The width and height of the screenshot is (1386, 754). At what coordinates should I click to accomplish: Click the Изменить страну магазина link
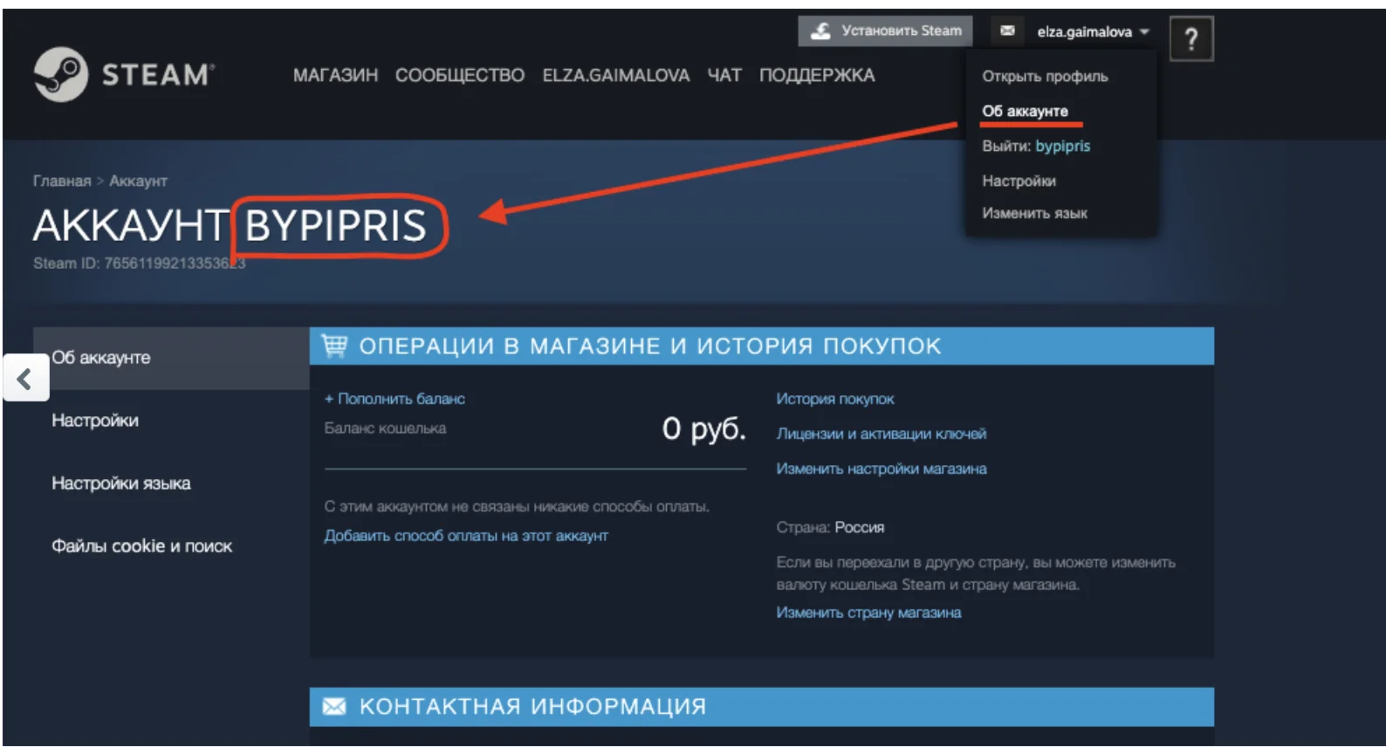[x=868, y=613]
